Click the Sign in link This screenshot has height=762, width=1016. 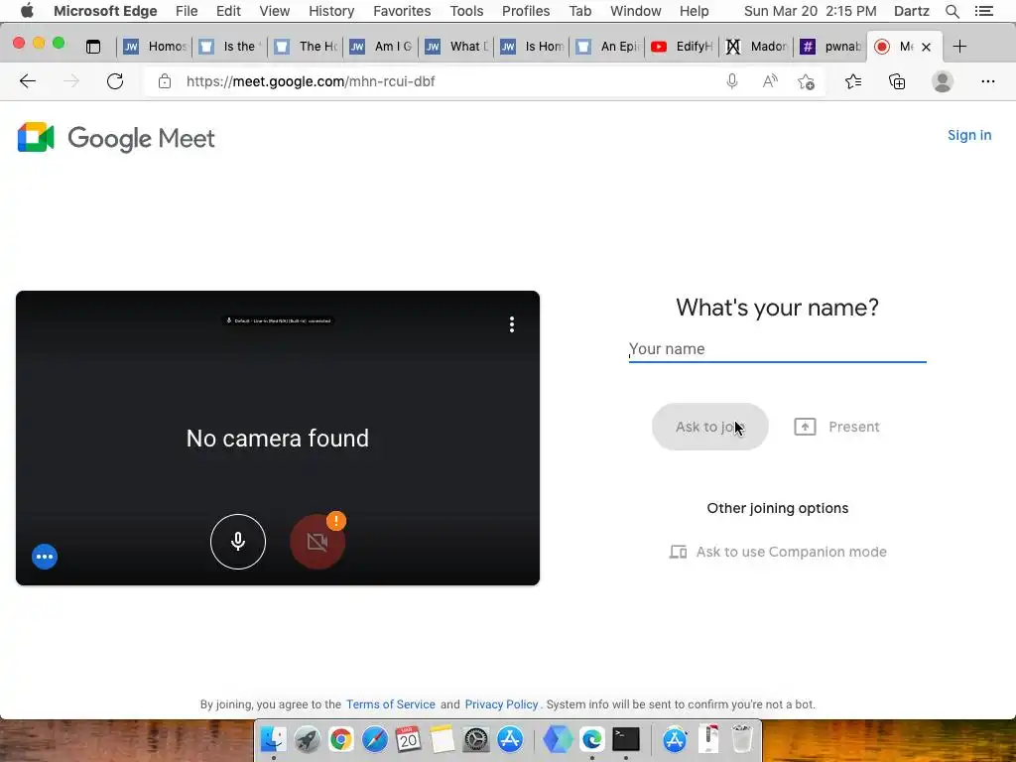[x=969, y=135]
